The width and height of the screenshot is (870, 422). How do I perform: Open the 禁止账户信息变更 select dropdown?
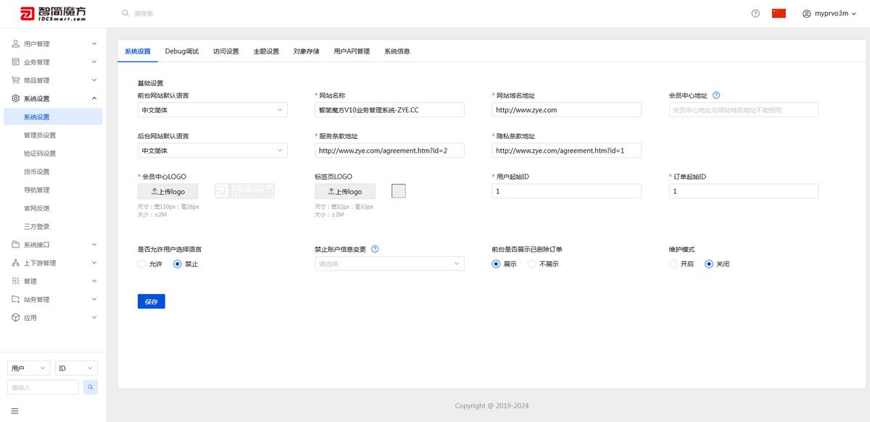coord(389,264)
